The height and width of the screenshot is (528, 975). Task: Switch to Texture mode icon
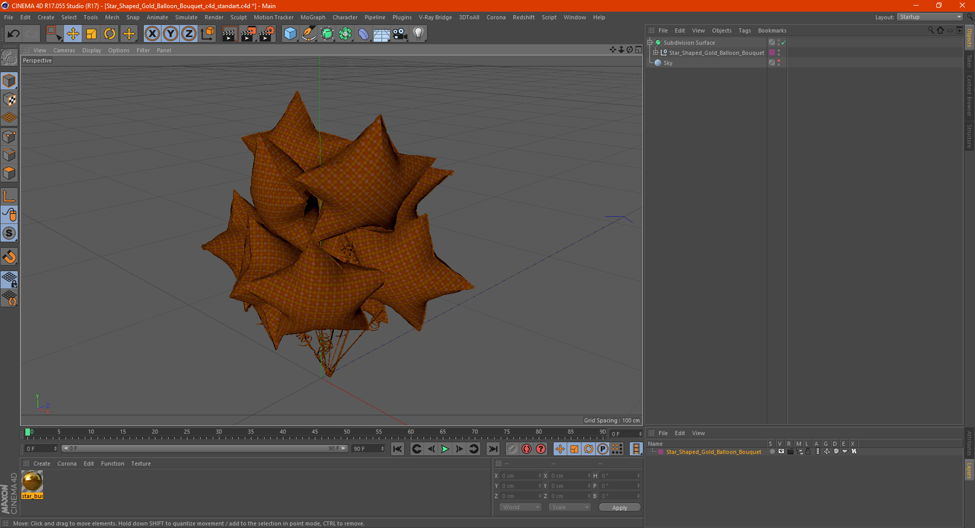(x=9, y=100)
